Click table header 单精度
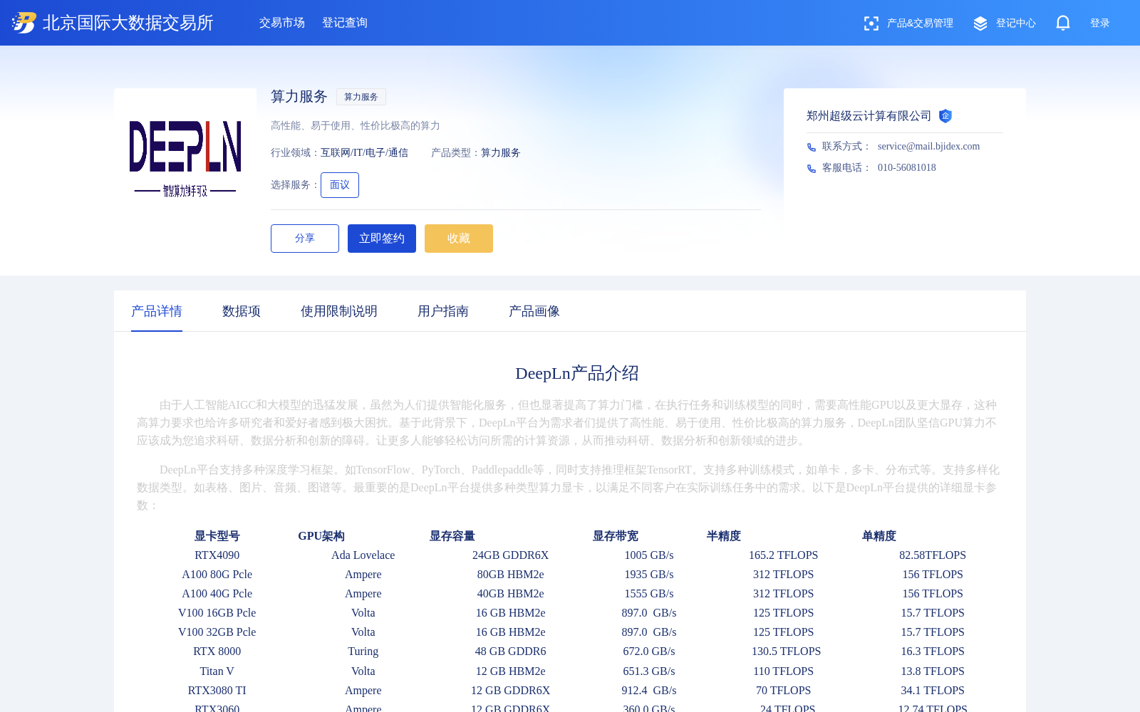The image size is (1140, 712). pyautogui.click(x=879, y=536)
